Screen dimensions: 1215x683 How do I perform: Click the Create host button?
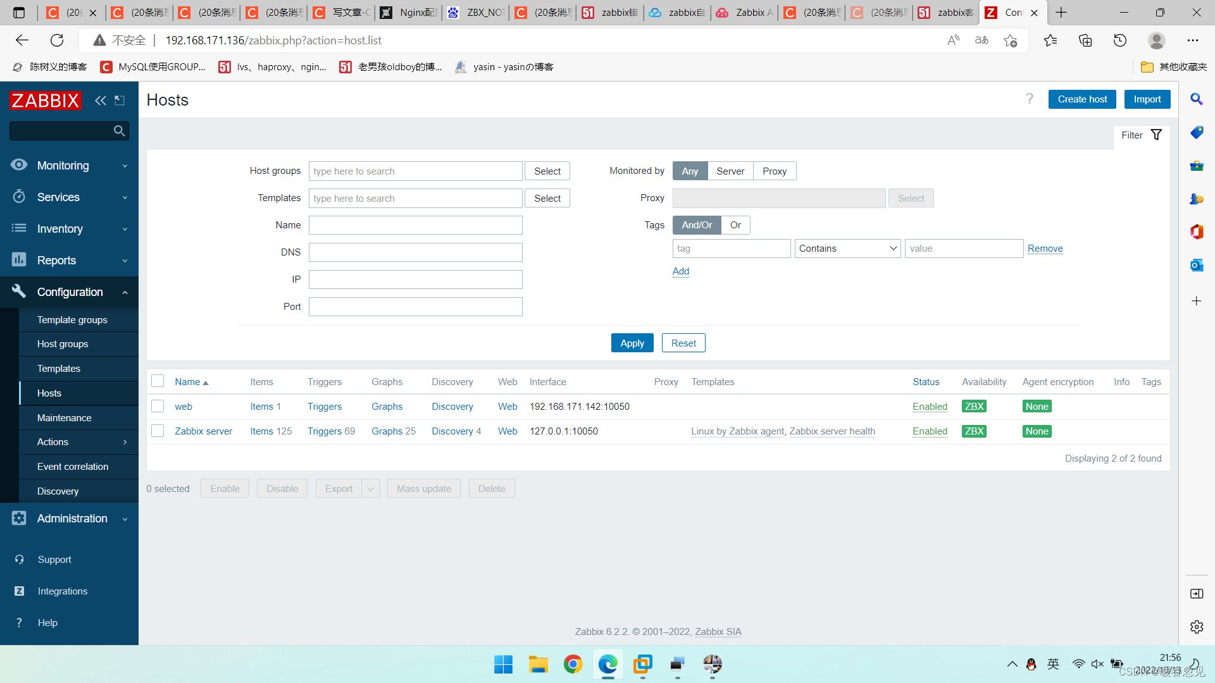(x=1082, y=99)
